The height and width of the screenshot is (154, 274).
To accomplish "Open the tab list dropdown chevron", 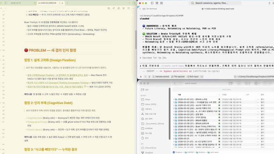I will [129, 3].
